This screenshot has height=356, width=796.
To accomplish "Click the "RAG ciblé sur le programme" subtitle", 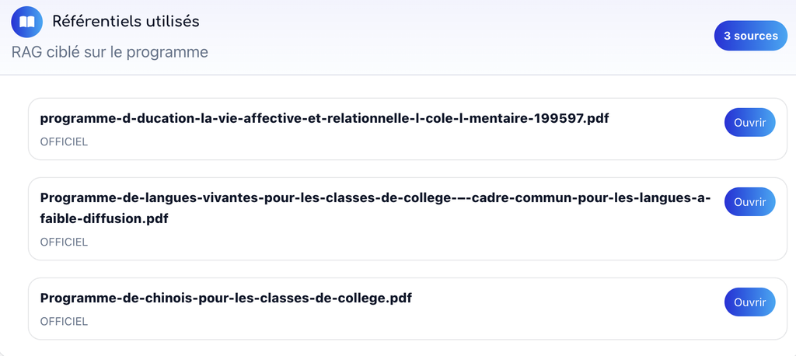I will coord(110,52).
